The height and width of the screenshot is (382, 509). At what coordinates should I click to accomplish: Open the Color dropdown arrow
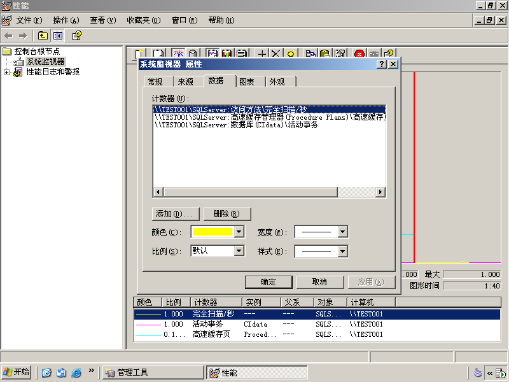[239, 232]
